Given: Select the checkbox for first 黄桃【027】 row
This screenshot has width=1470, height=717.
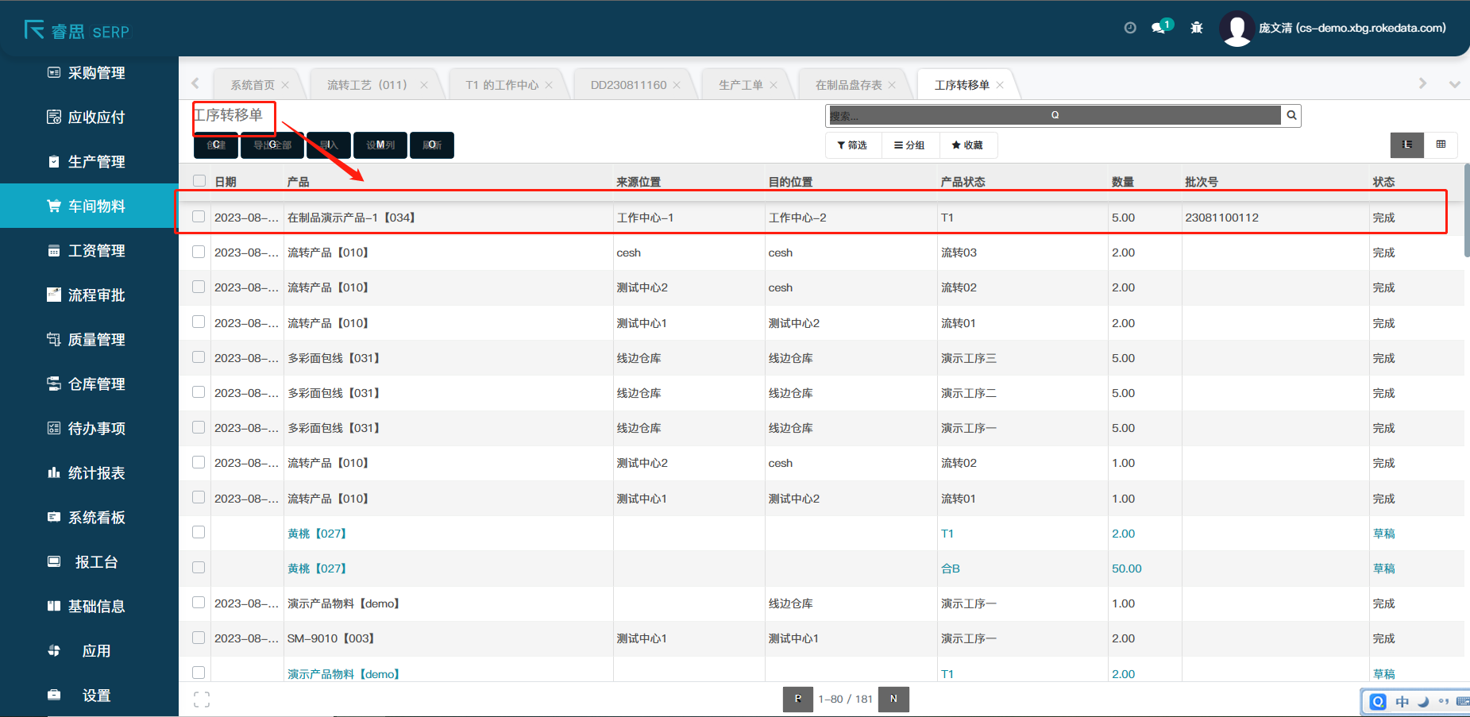Looking at the screenshot, I should 199,533.
